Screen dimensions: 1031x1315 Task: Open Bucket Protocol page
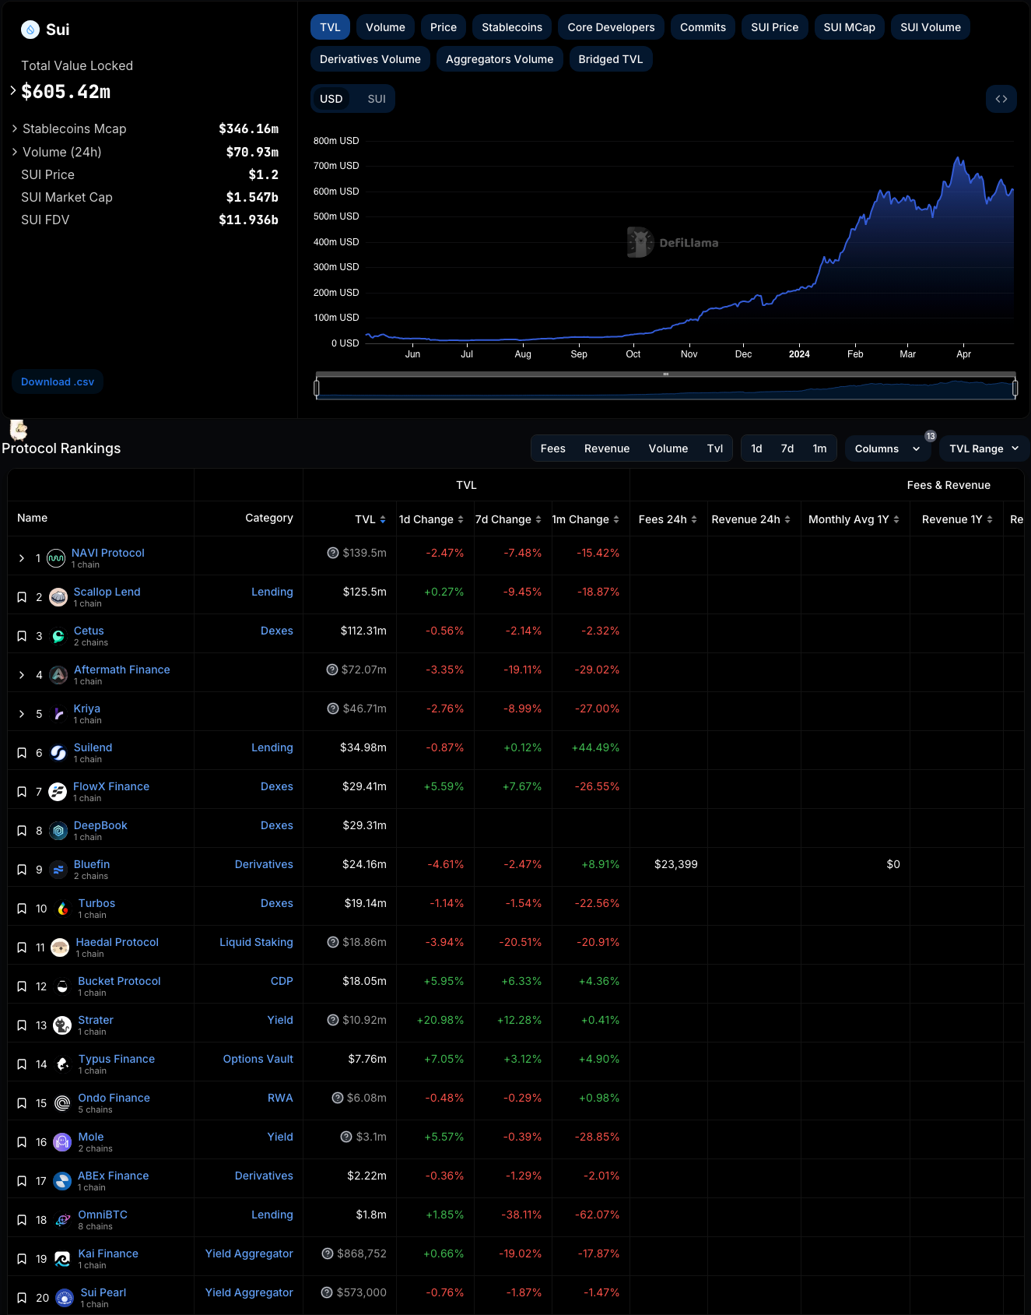(x=119, y=981)
